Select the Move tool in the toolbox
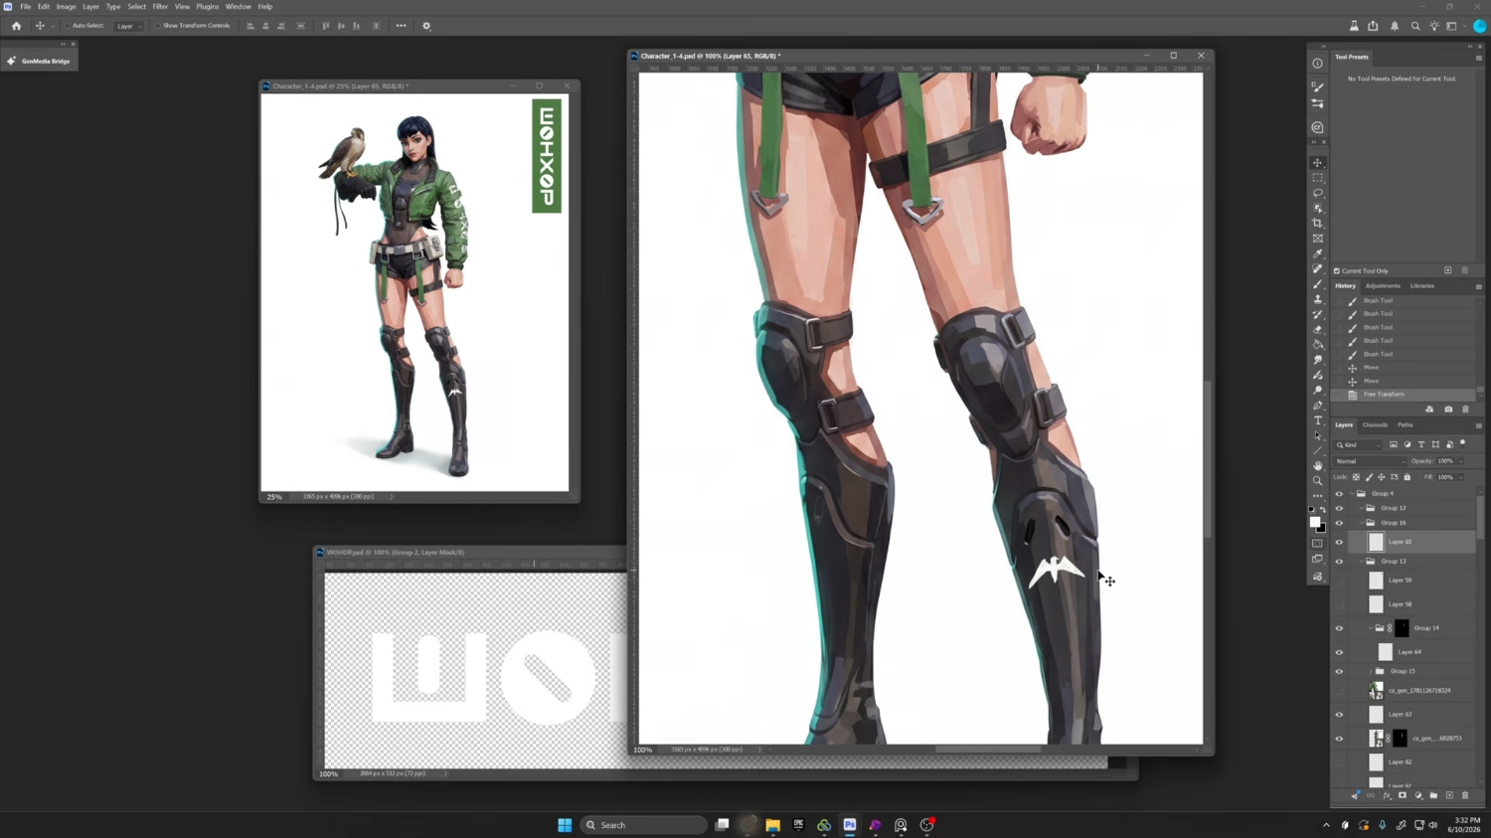Image resolution: width=1491 pixels, height=838 pixels. click(1318, 163)
